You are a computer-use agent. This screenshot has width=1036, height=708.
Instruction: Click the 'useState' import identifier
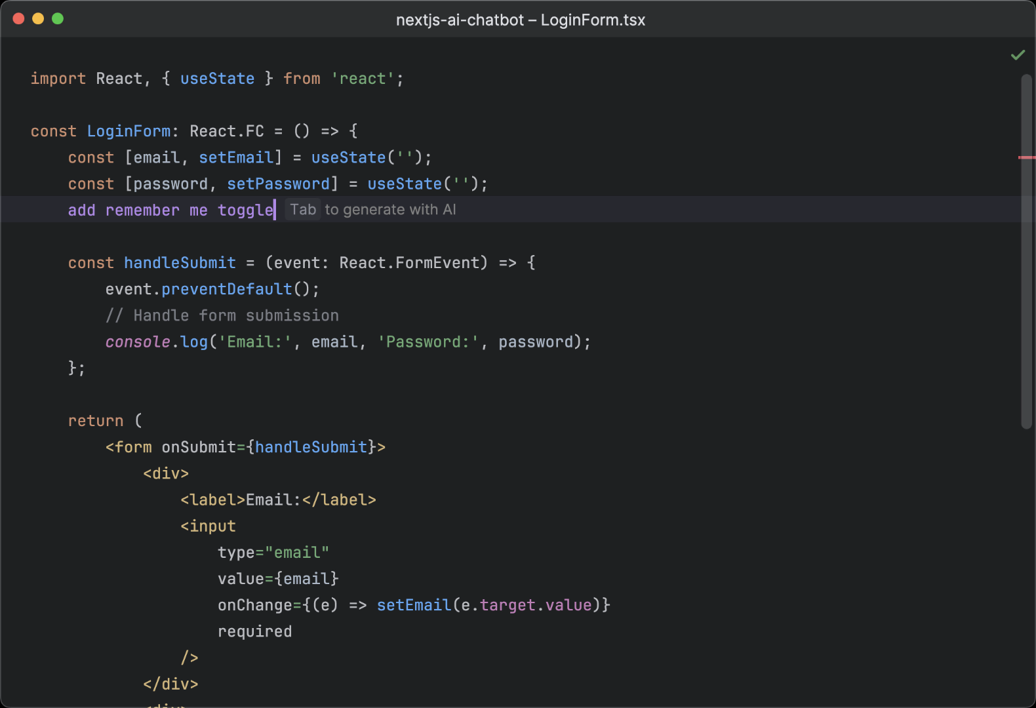point(217,79)
